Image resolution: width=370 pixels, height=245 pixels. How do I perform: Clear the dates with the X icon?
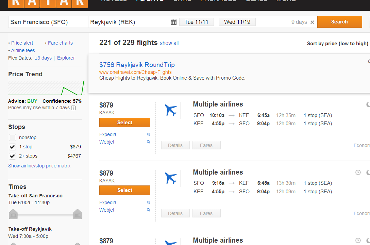312,22
